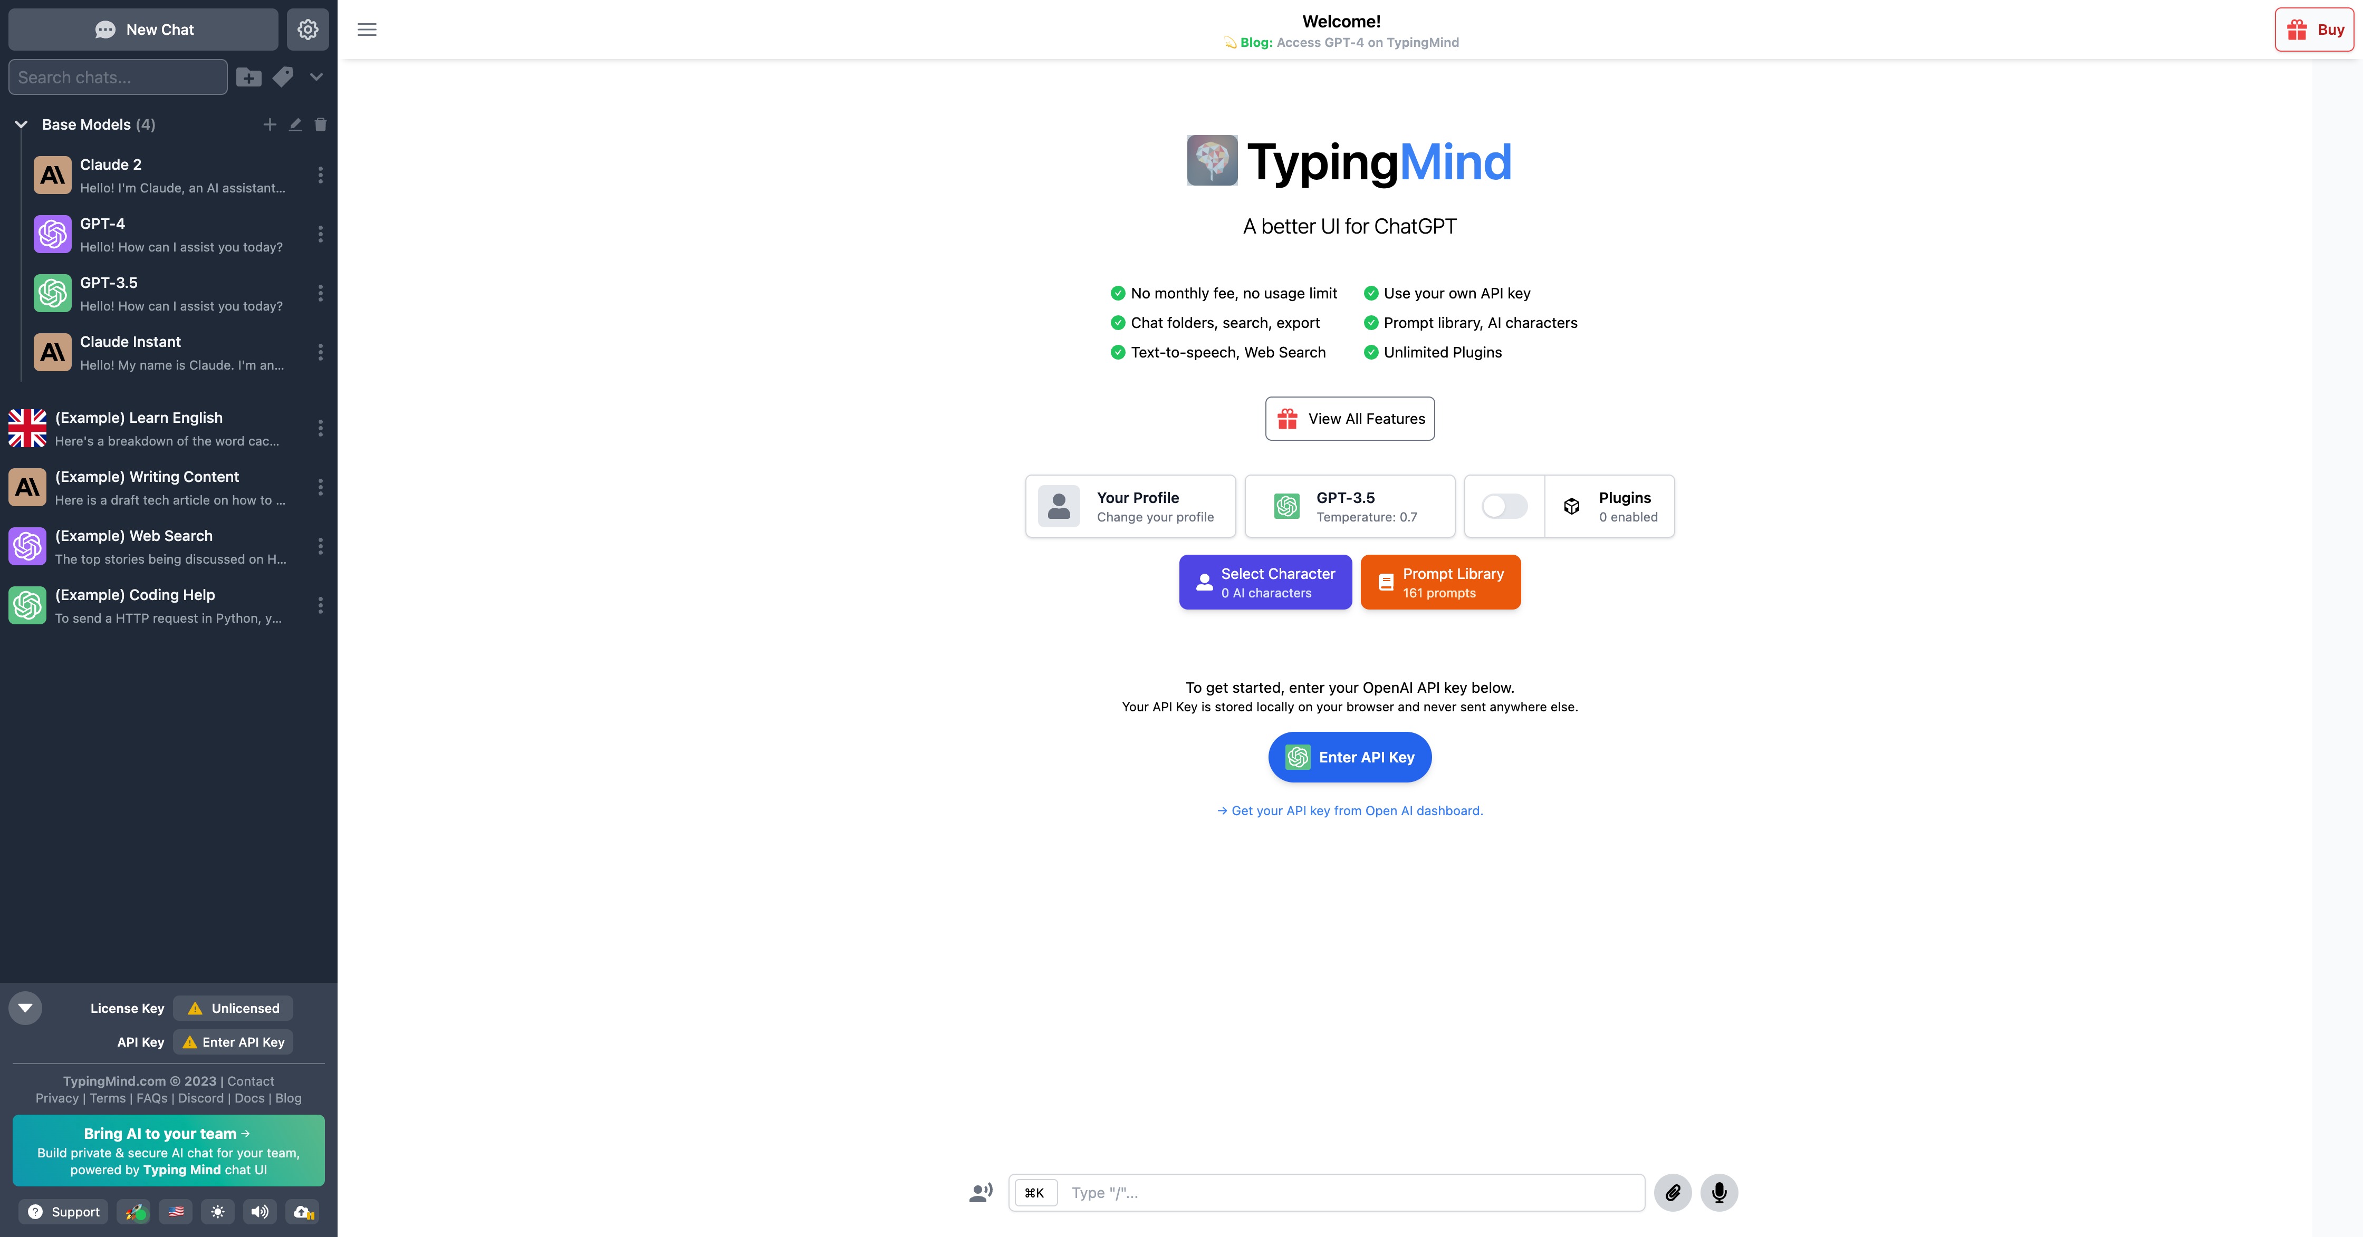This screenshot has height=1237, width=2363.
Task: Click the blue Enter API Key button
Action: [x=1349, y=757]
